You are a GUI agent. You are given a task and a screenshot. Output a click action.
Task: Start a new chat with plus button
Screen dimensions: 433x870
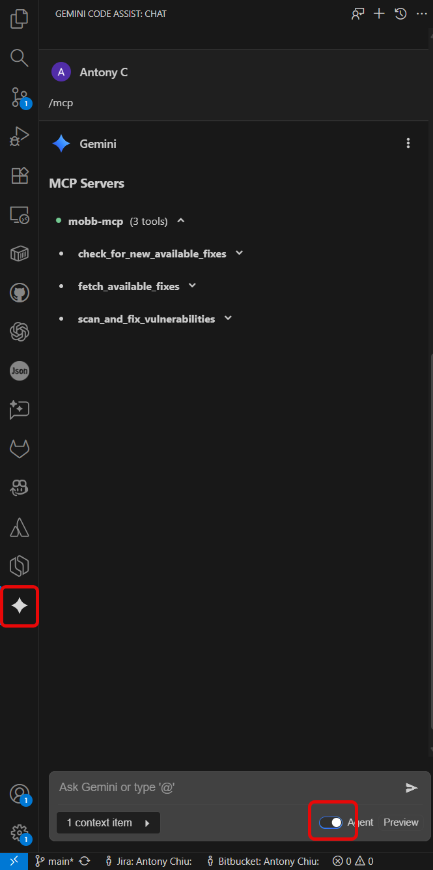point(379,14)
